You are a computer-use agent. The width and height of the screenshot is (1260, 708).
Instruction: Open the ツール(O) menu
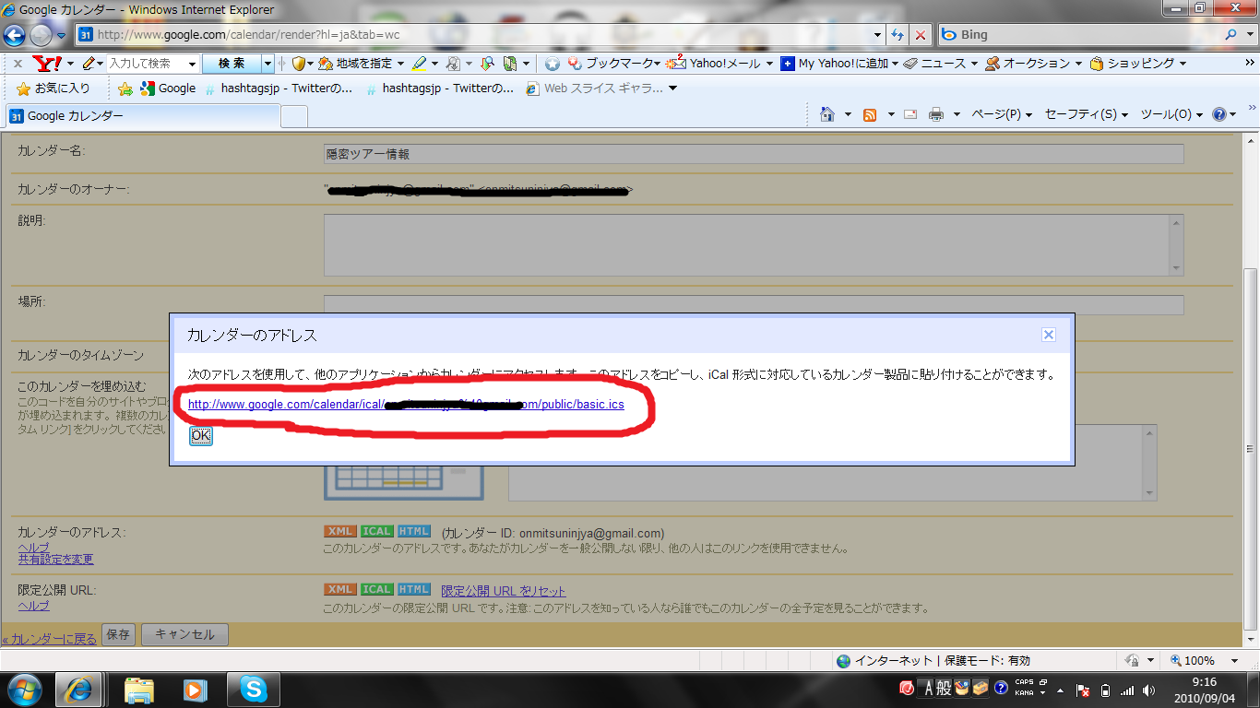click(x=1172, y=114)
